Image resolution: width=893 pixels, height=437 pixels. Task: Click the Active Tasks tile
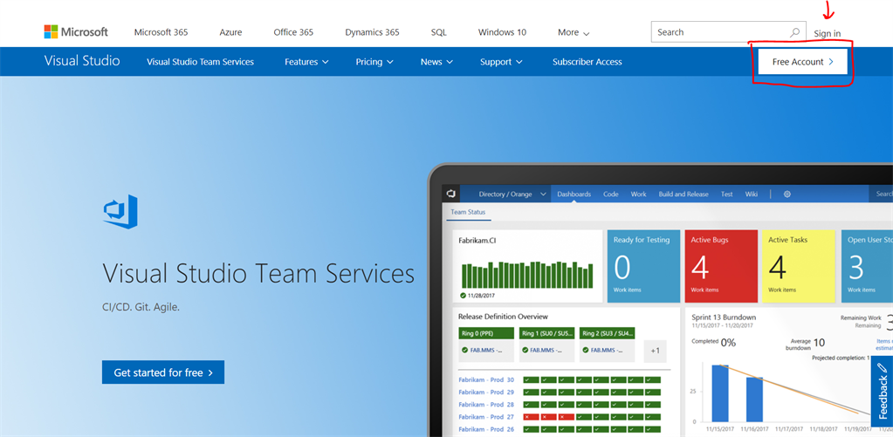[x=799, y=266]
